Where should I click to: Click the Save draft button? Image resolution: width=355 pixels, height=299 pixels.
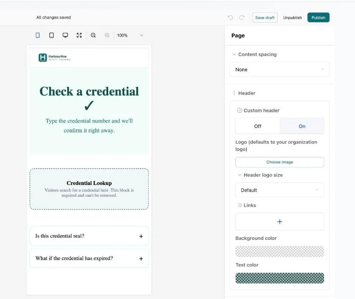coord(265,18)
